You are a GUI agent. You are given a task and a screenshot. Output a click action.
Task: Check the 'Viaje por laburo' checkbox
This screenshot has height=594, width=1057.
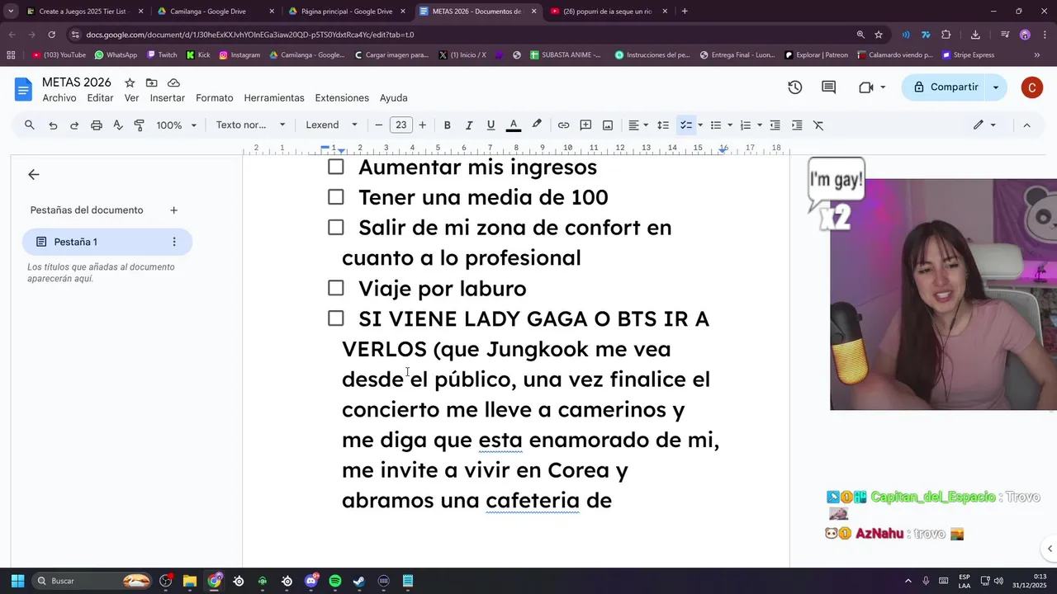click(x=335, y=288)
